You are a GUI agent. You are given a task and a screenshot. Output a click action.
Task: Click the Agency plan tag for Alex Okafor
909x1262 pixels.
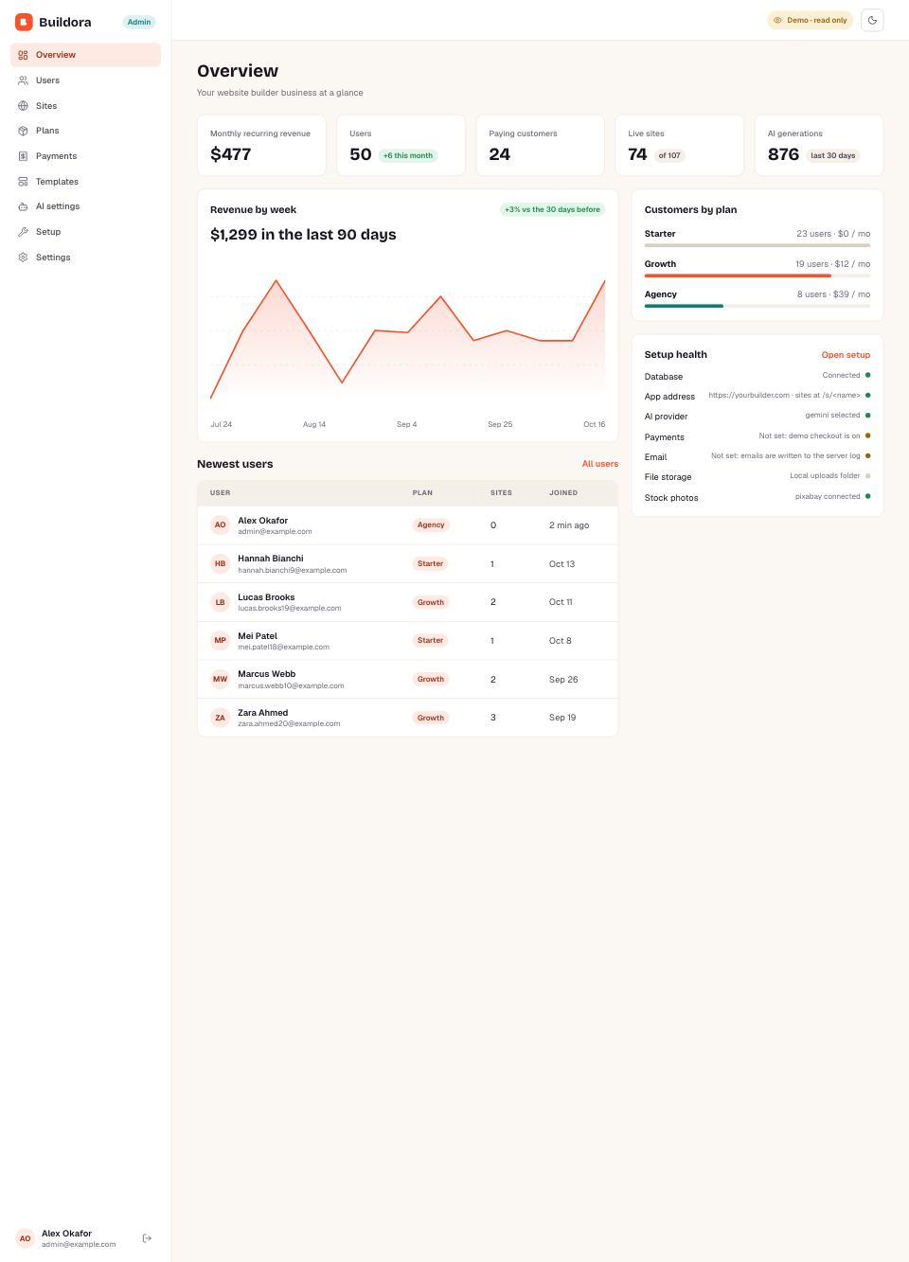[x=431, y=524]
